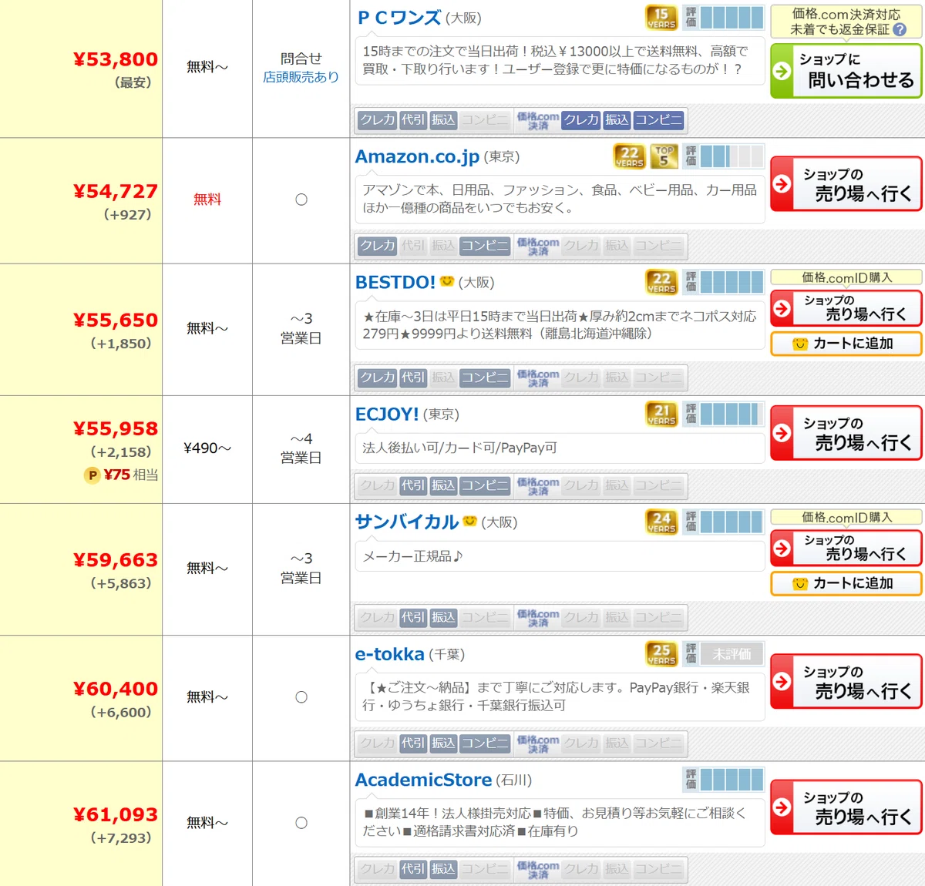925x886 pixels.
Task: Click the 21 YEARS badge for ECJOY!
Action: [661, 414]
